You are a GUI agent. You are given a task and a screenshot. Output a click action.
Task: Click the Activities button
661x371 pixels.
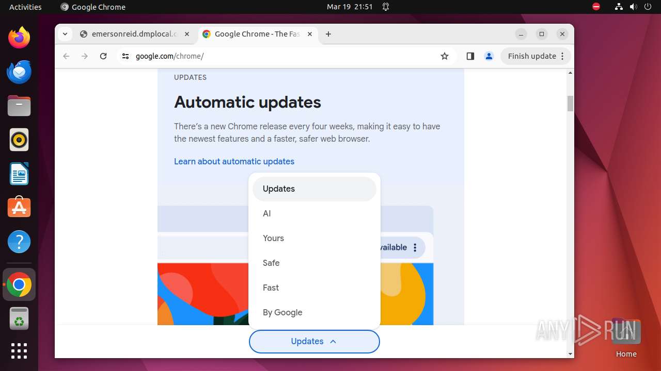[25, 7]
